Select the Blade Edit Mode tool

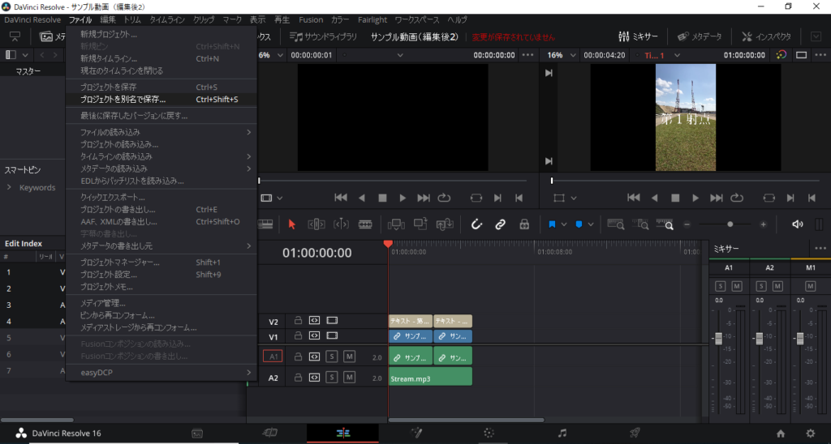[x=365, y=224]
